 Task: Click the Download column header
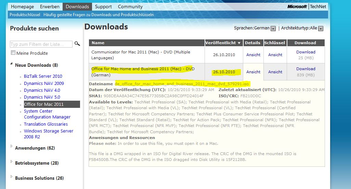pyautogui.click(x=305, y=43)
